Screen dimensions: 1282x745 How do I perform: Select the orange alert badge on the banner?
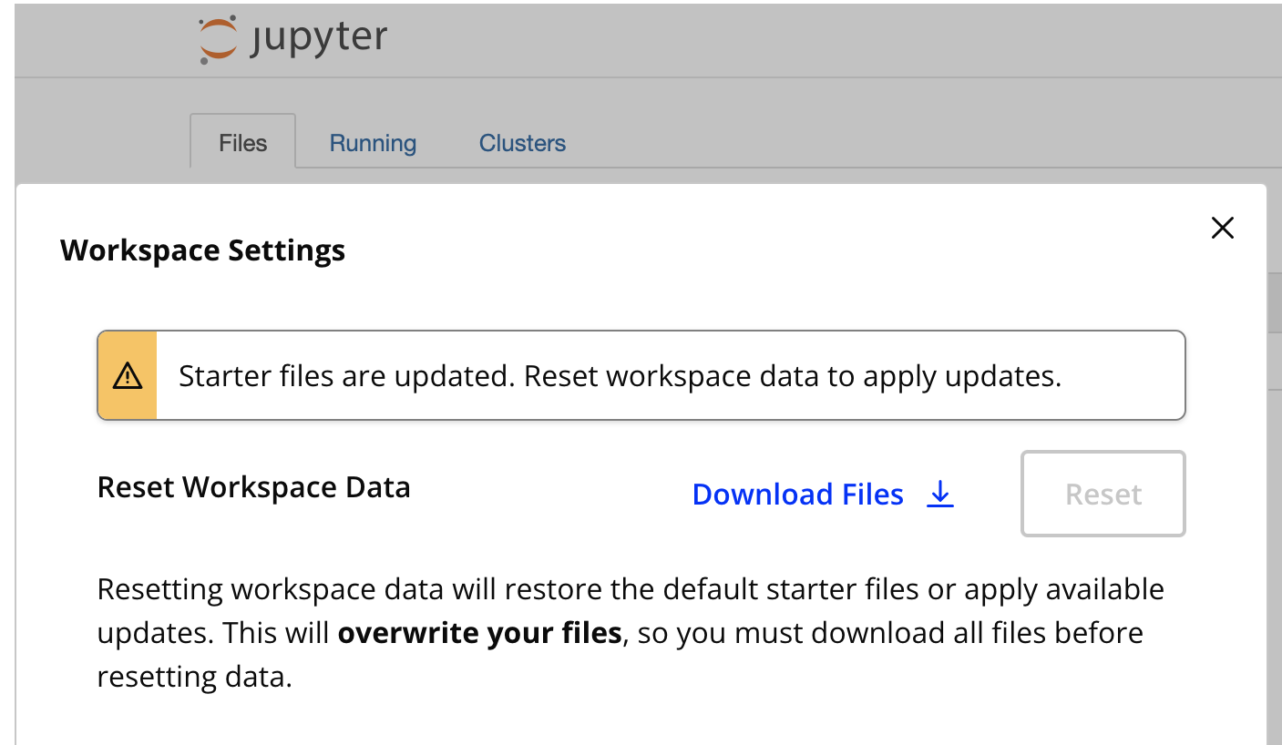tap(128, 373)
